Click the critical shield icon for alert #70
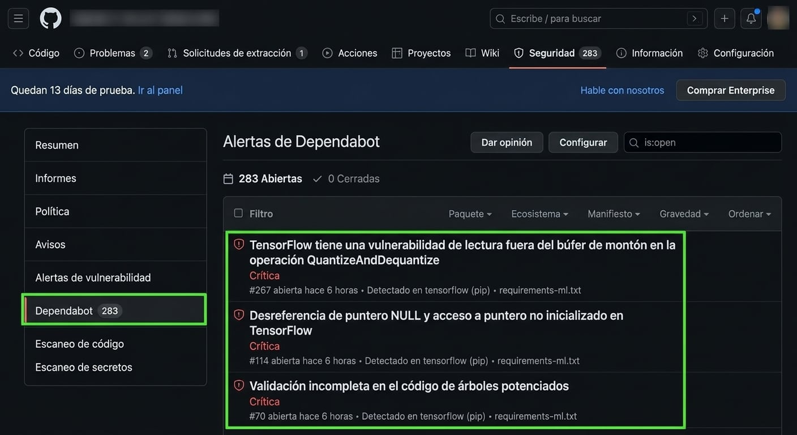The image size is (797, 435). click(239, 385)
